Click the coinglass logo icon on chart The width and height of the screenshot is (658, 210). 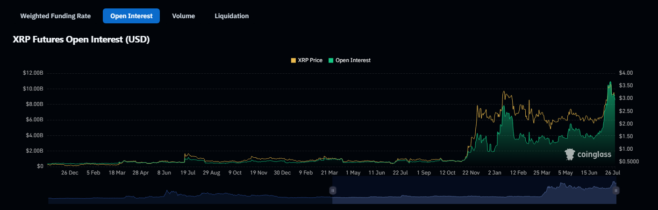(570, 154)
